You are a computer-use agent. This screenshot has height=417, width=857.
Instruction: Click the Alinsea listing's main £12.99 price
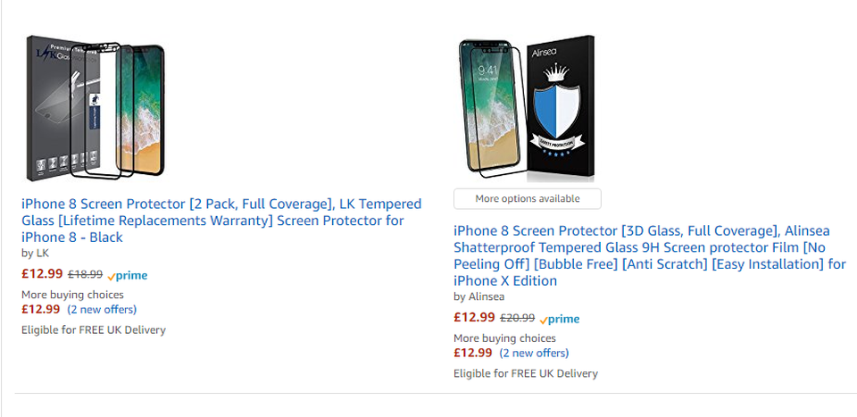click(473, 318)
